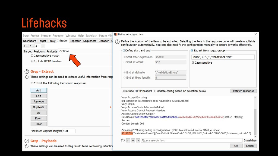This screenshot has width=278, height=156.
Task: Close the Define extract grep item dialog
Action: pos(255,34)
